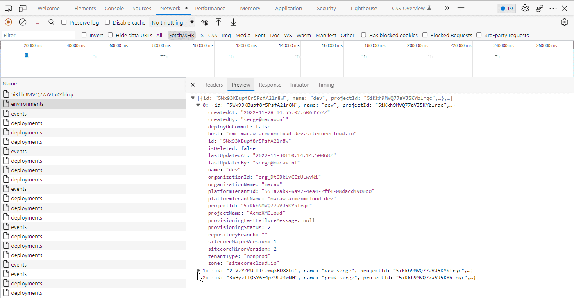Enable the Preserve log checkbox
Viewport: 574px width, 298px height.
[x=64, y=22]
